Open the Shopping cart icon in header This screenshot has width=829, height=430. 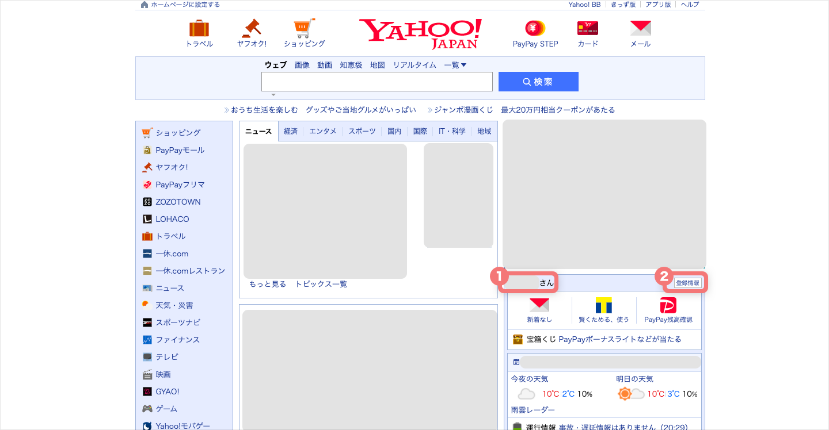[304, 28]
